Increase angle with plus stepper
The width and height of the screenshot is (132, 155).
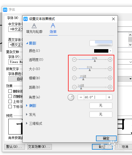click(109, 97)
